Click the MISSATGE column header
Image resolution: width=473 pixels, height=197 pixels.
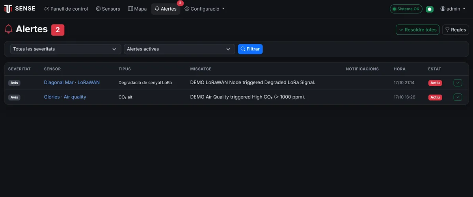click(x=201, y=69)
